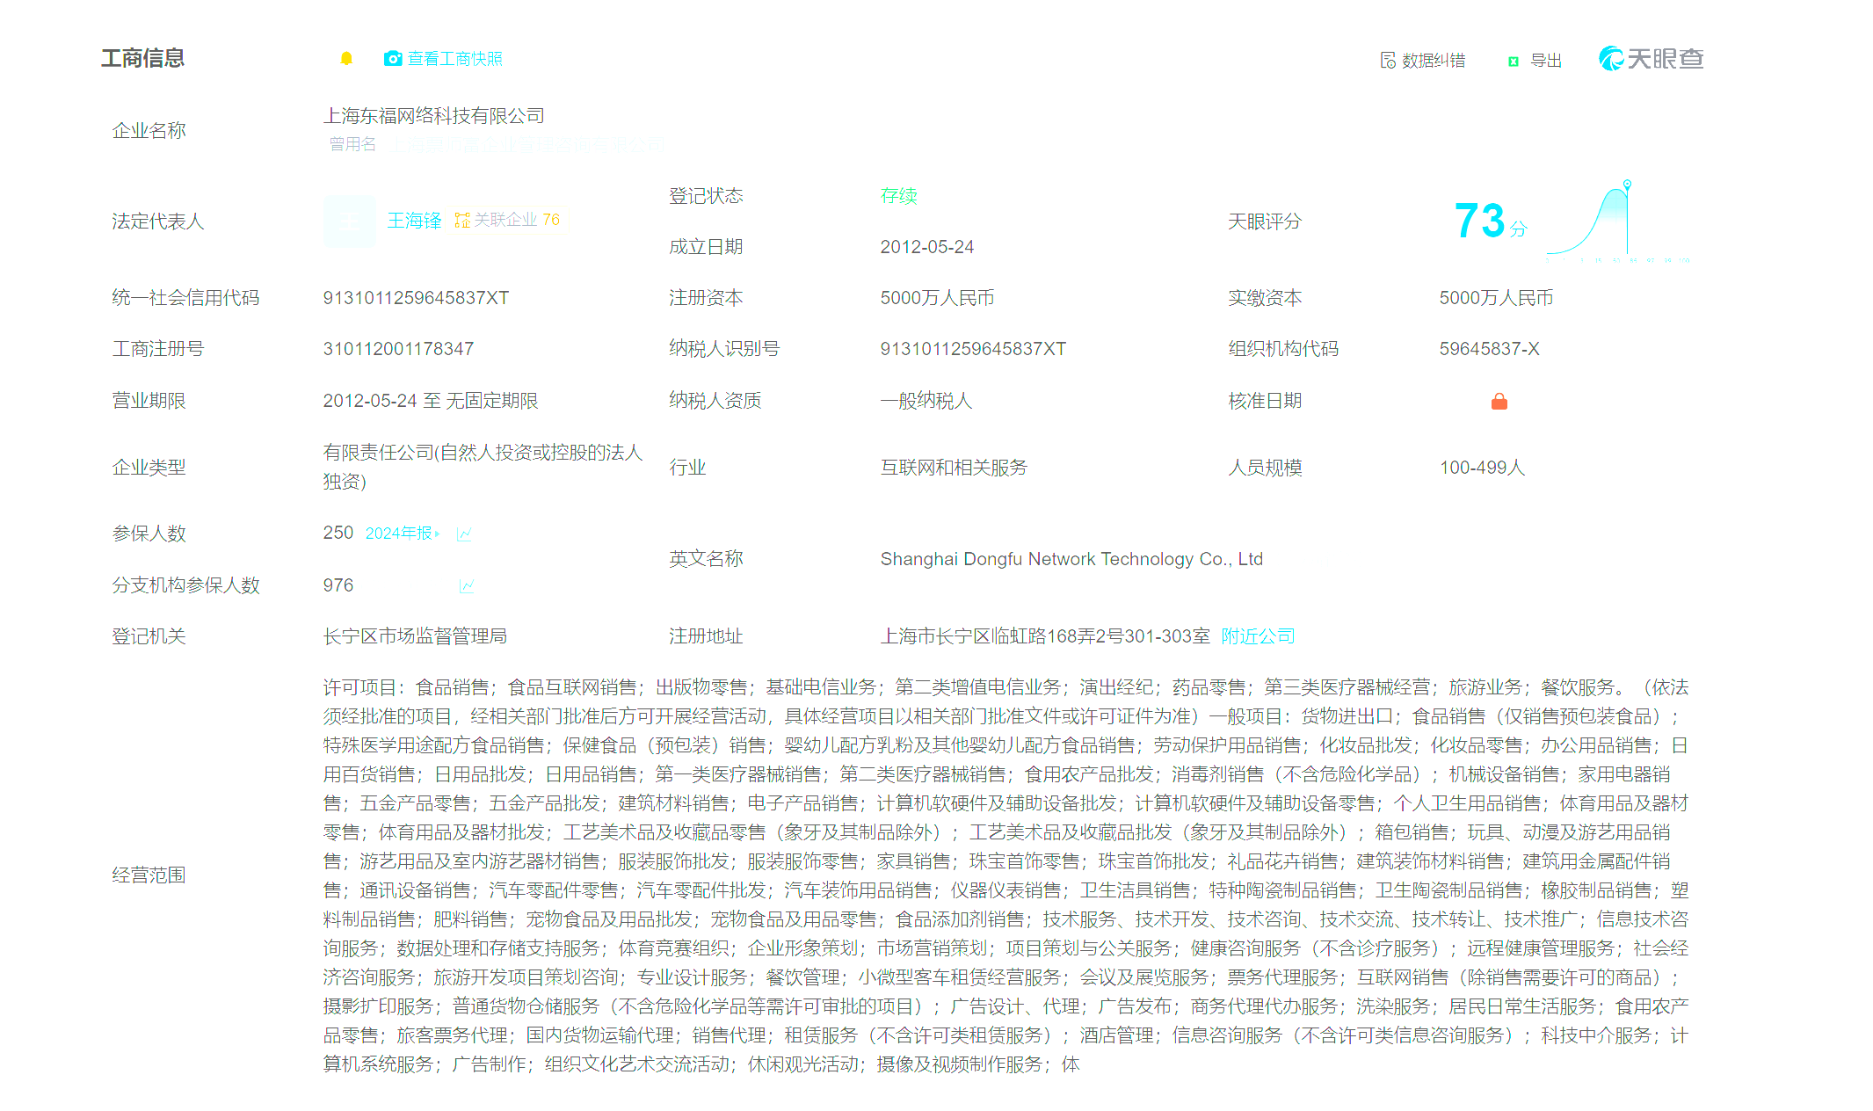Select registration number 310112001178347
The image size is (1873, 1111).
pos(398,349)
